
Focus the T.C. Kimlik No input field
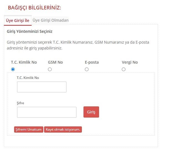(42, 87)
